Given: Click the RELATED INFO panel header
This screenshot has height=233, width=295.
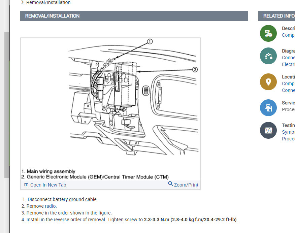Looking at the screenshot, I should [276, 16].
